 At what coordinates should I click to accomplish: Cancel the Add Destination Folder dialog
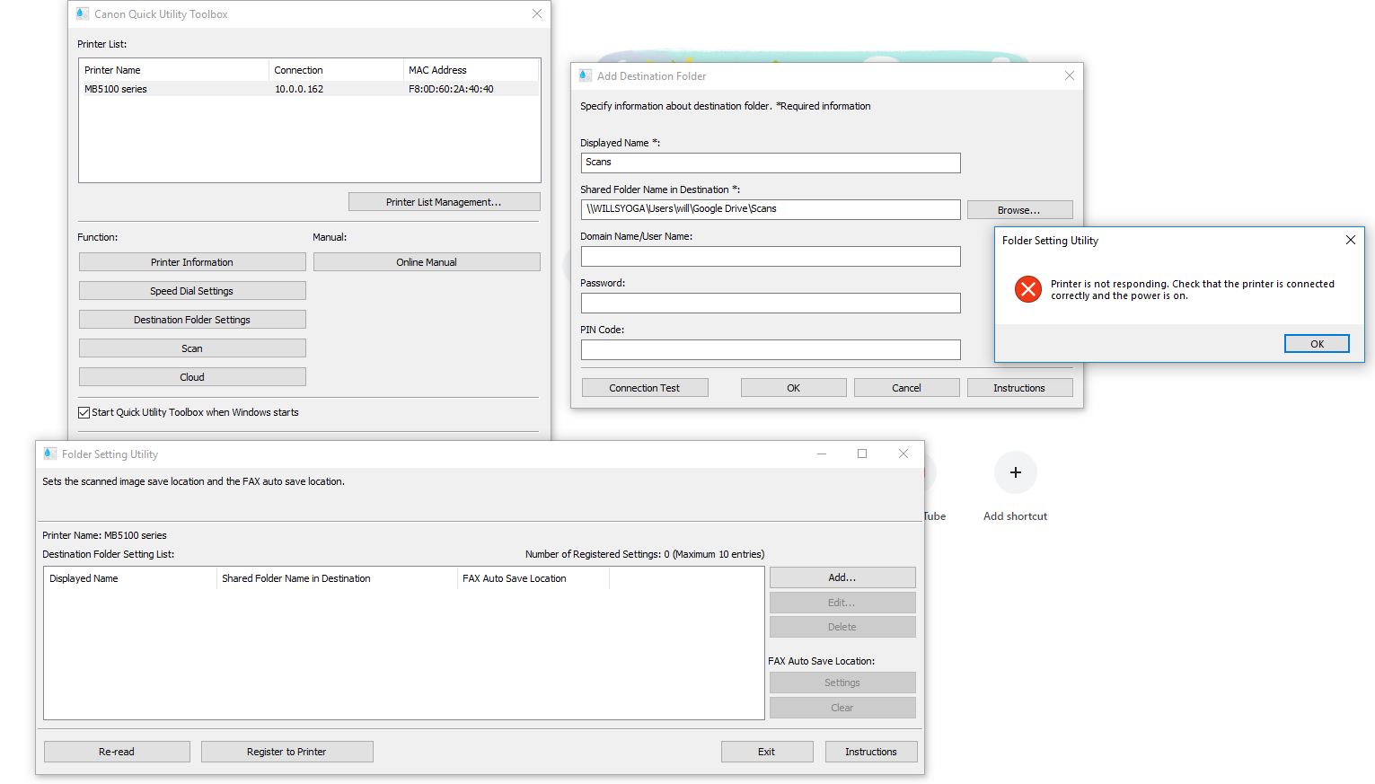pos(906,387)
